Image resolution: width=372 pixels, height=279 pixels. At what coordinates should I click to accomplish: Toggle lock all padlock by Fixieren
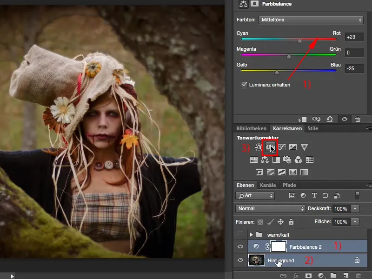(291, 222)
